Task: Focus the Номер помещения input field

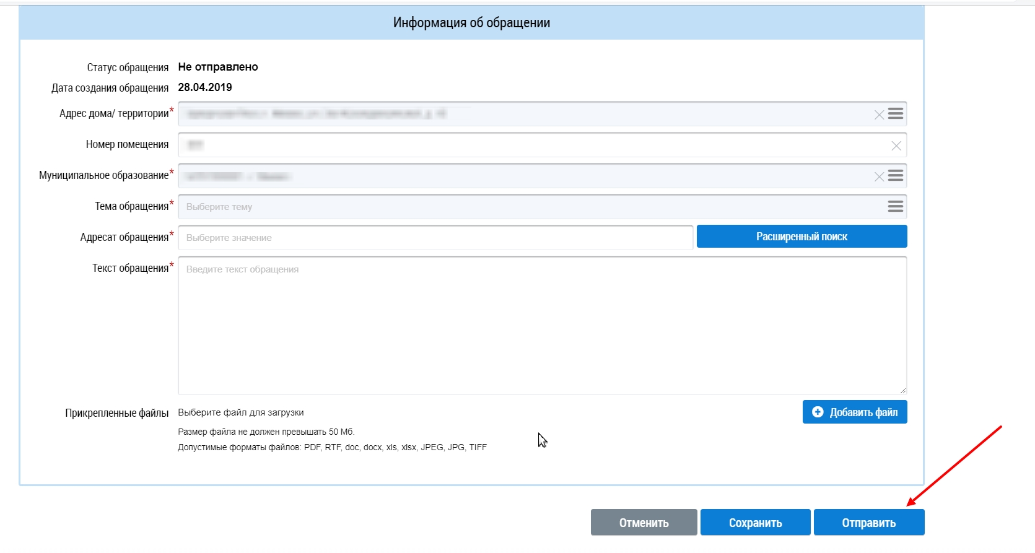Action: [x=542, y=145]
